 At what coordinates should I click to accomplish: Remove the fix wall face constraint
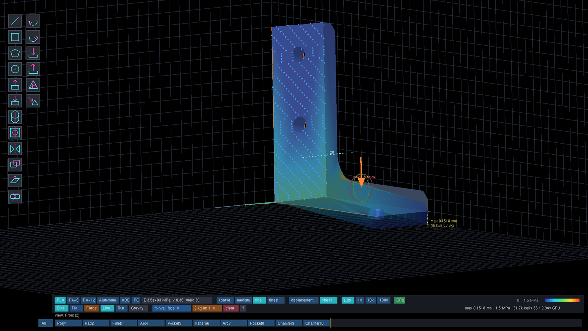[x=178, y=308]
